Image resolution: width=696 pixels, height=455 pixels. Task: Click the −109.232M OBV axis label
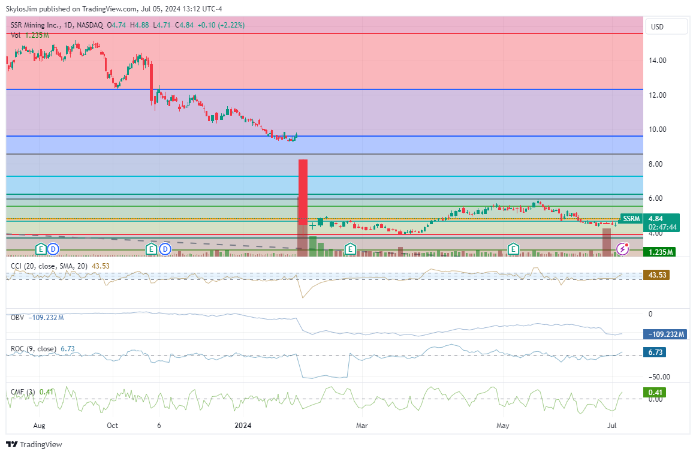click(665, 335)
